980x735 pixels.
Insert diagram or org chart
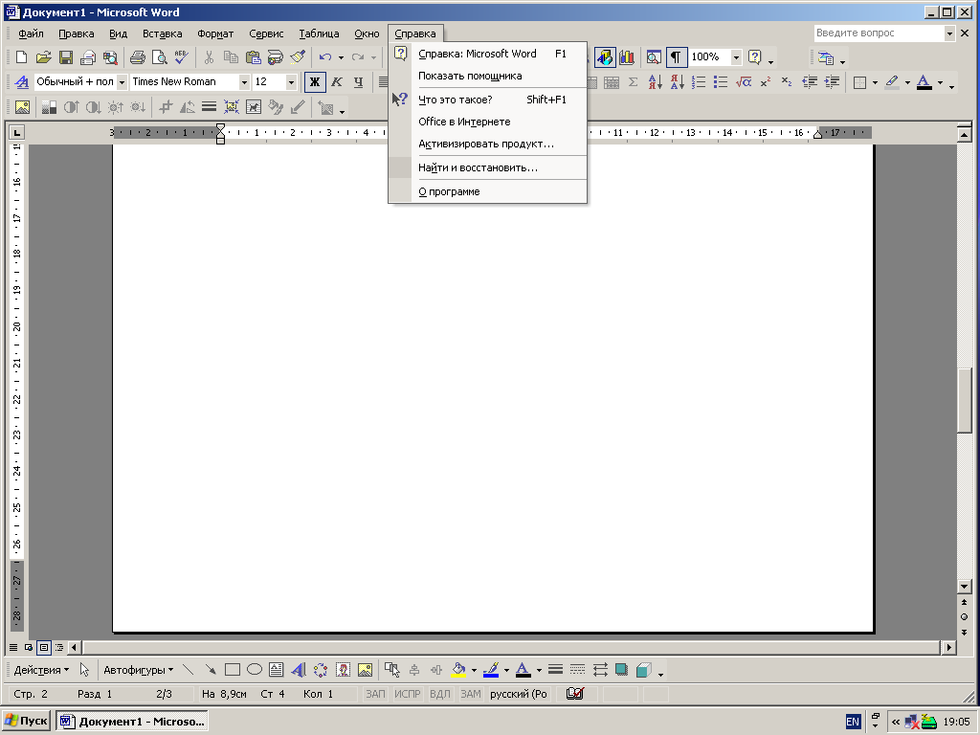pyautogui.click(x=321, y=670)
